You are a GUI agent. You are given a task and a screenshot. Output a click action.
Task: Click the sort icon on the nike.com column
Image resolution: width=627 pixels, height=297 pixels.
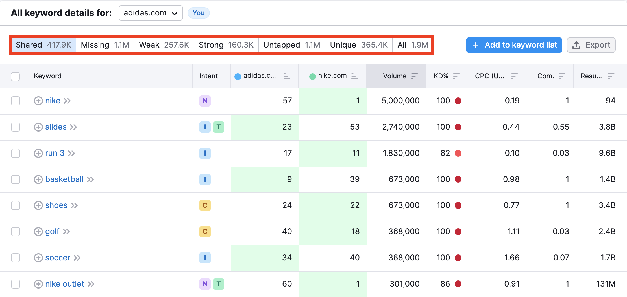(x=354, y=76)
